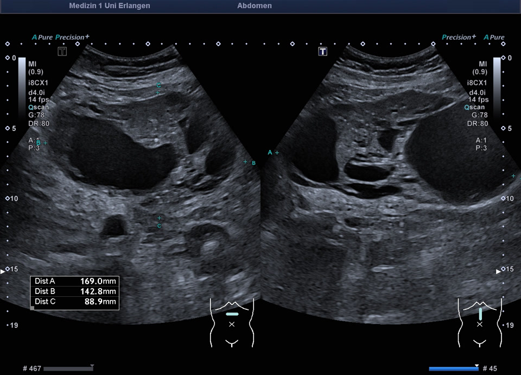Click small handle on measurement box corner
Image resolution: width=521 pixels, height=375 pixels.
[32, 308]
